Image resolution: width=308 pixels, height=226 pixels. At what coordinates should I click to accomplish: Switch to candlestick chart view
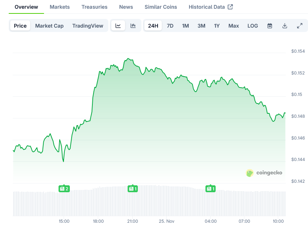tap(133, 26)
